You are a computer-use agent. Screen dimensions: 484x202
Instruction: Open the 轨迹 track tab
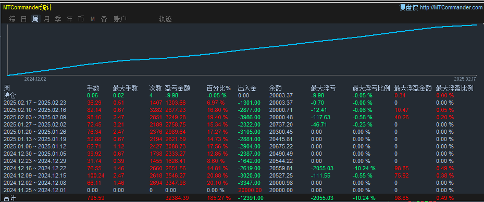point(166,19)
